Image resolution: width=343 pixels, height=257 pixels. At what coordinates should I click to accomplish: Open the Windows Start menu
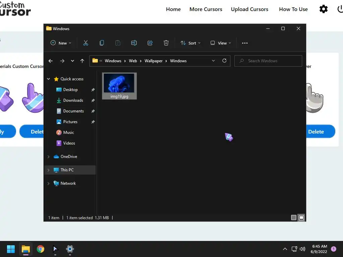pos(11,249)
